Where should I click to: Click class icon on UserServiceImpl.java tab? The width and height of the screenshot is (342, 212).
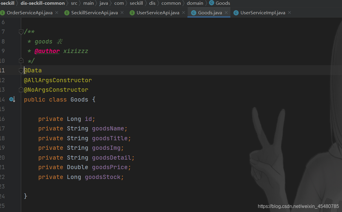[x=236, y=13]
